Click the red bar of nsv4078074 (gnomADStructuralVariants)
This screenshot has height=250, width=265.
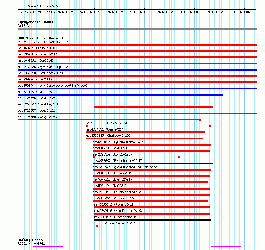pos(152,170)
